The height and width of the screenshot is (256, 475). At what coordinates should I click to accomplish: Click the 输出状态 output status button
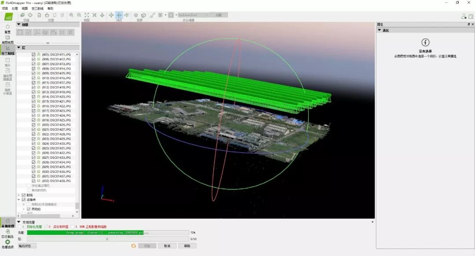[27, 246]
